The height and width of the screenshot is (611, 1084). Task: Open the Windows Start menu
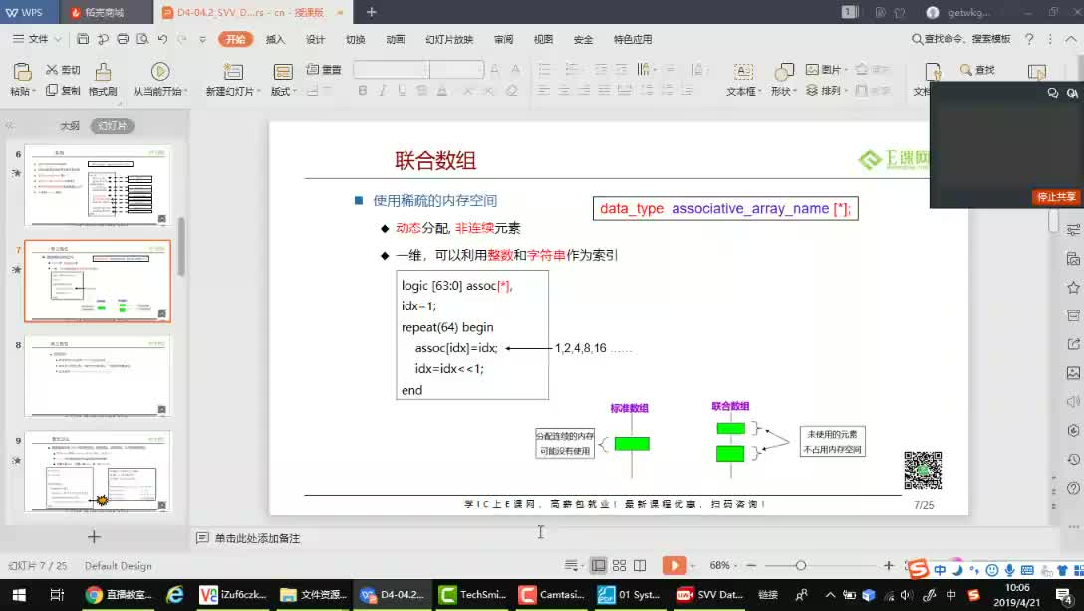point(19,594)
